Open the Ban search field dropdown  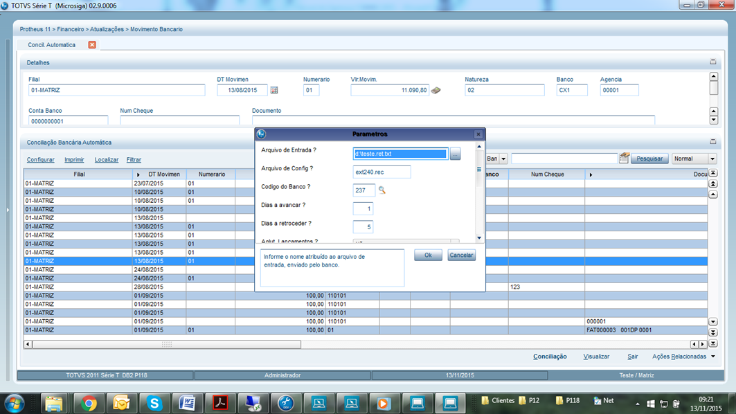coord(503,159)
